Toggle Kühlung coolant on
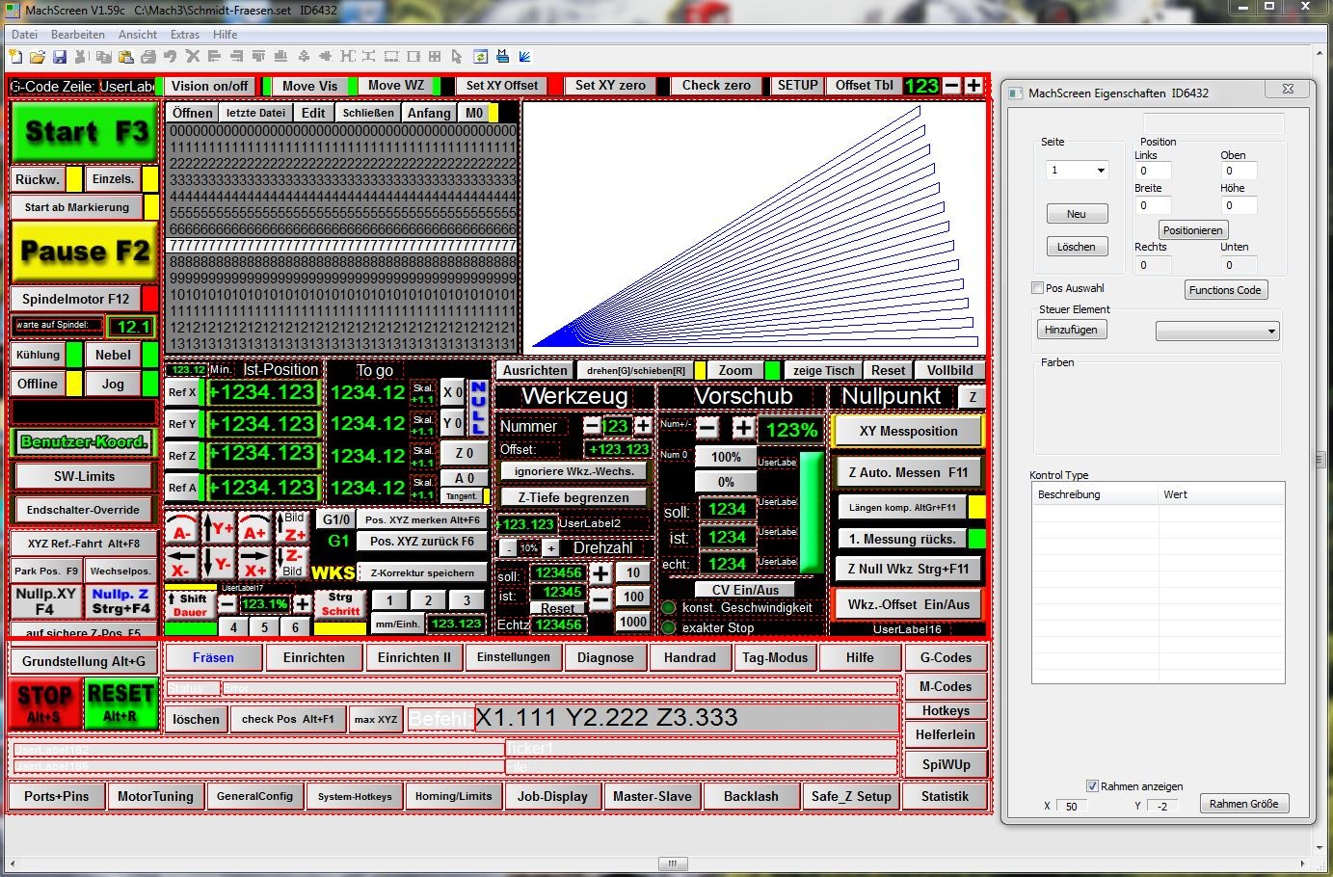1333x877 pixels. tap(39, 355)
